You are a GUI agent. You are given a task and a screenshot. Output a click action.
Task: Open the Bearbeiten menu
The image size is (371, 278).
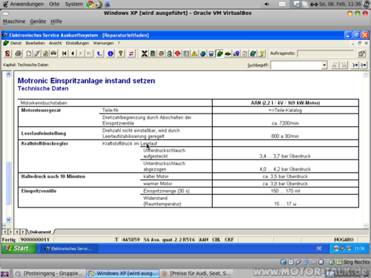pyautogui.click(x=35, y=43)
